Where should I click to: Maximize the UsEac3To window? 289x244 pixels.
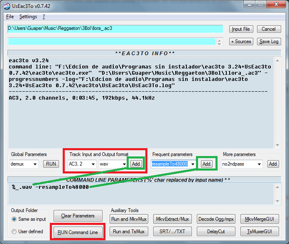(260, 5)
